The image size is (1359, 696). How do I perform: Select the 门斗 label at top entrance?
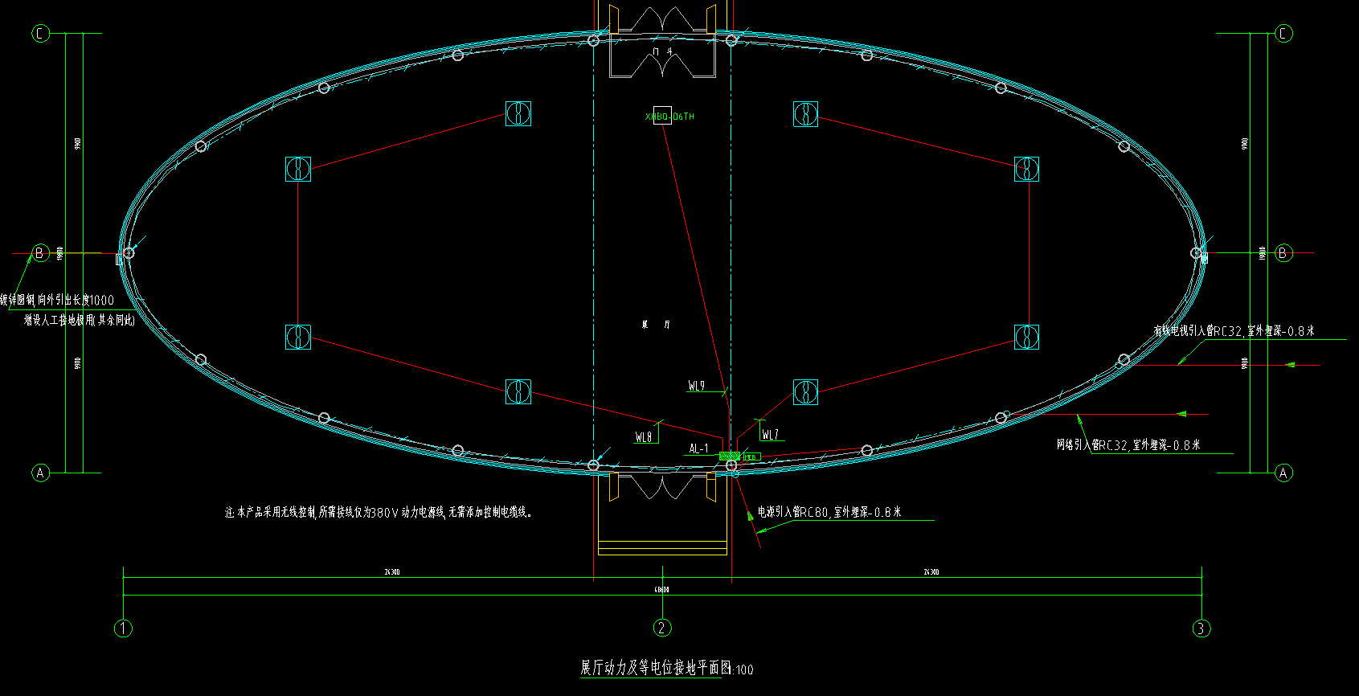[663, 51]
